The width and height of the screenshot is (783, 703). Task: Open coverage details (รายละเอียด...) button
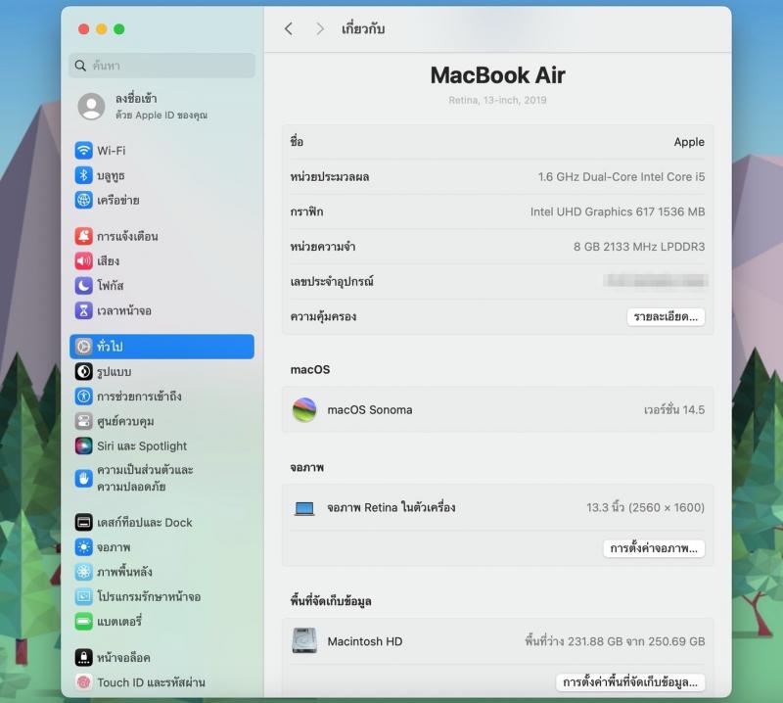[x=666, y=317]
